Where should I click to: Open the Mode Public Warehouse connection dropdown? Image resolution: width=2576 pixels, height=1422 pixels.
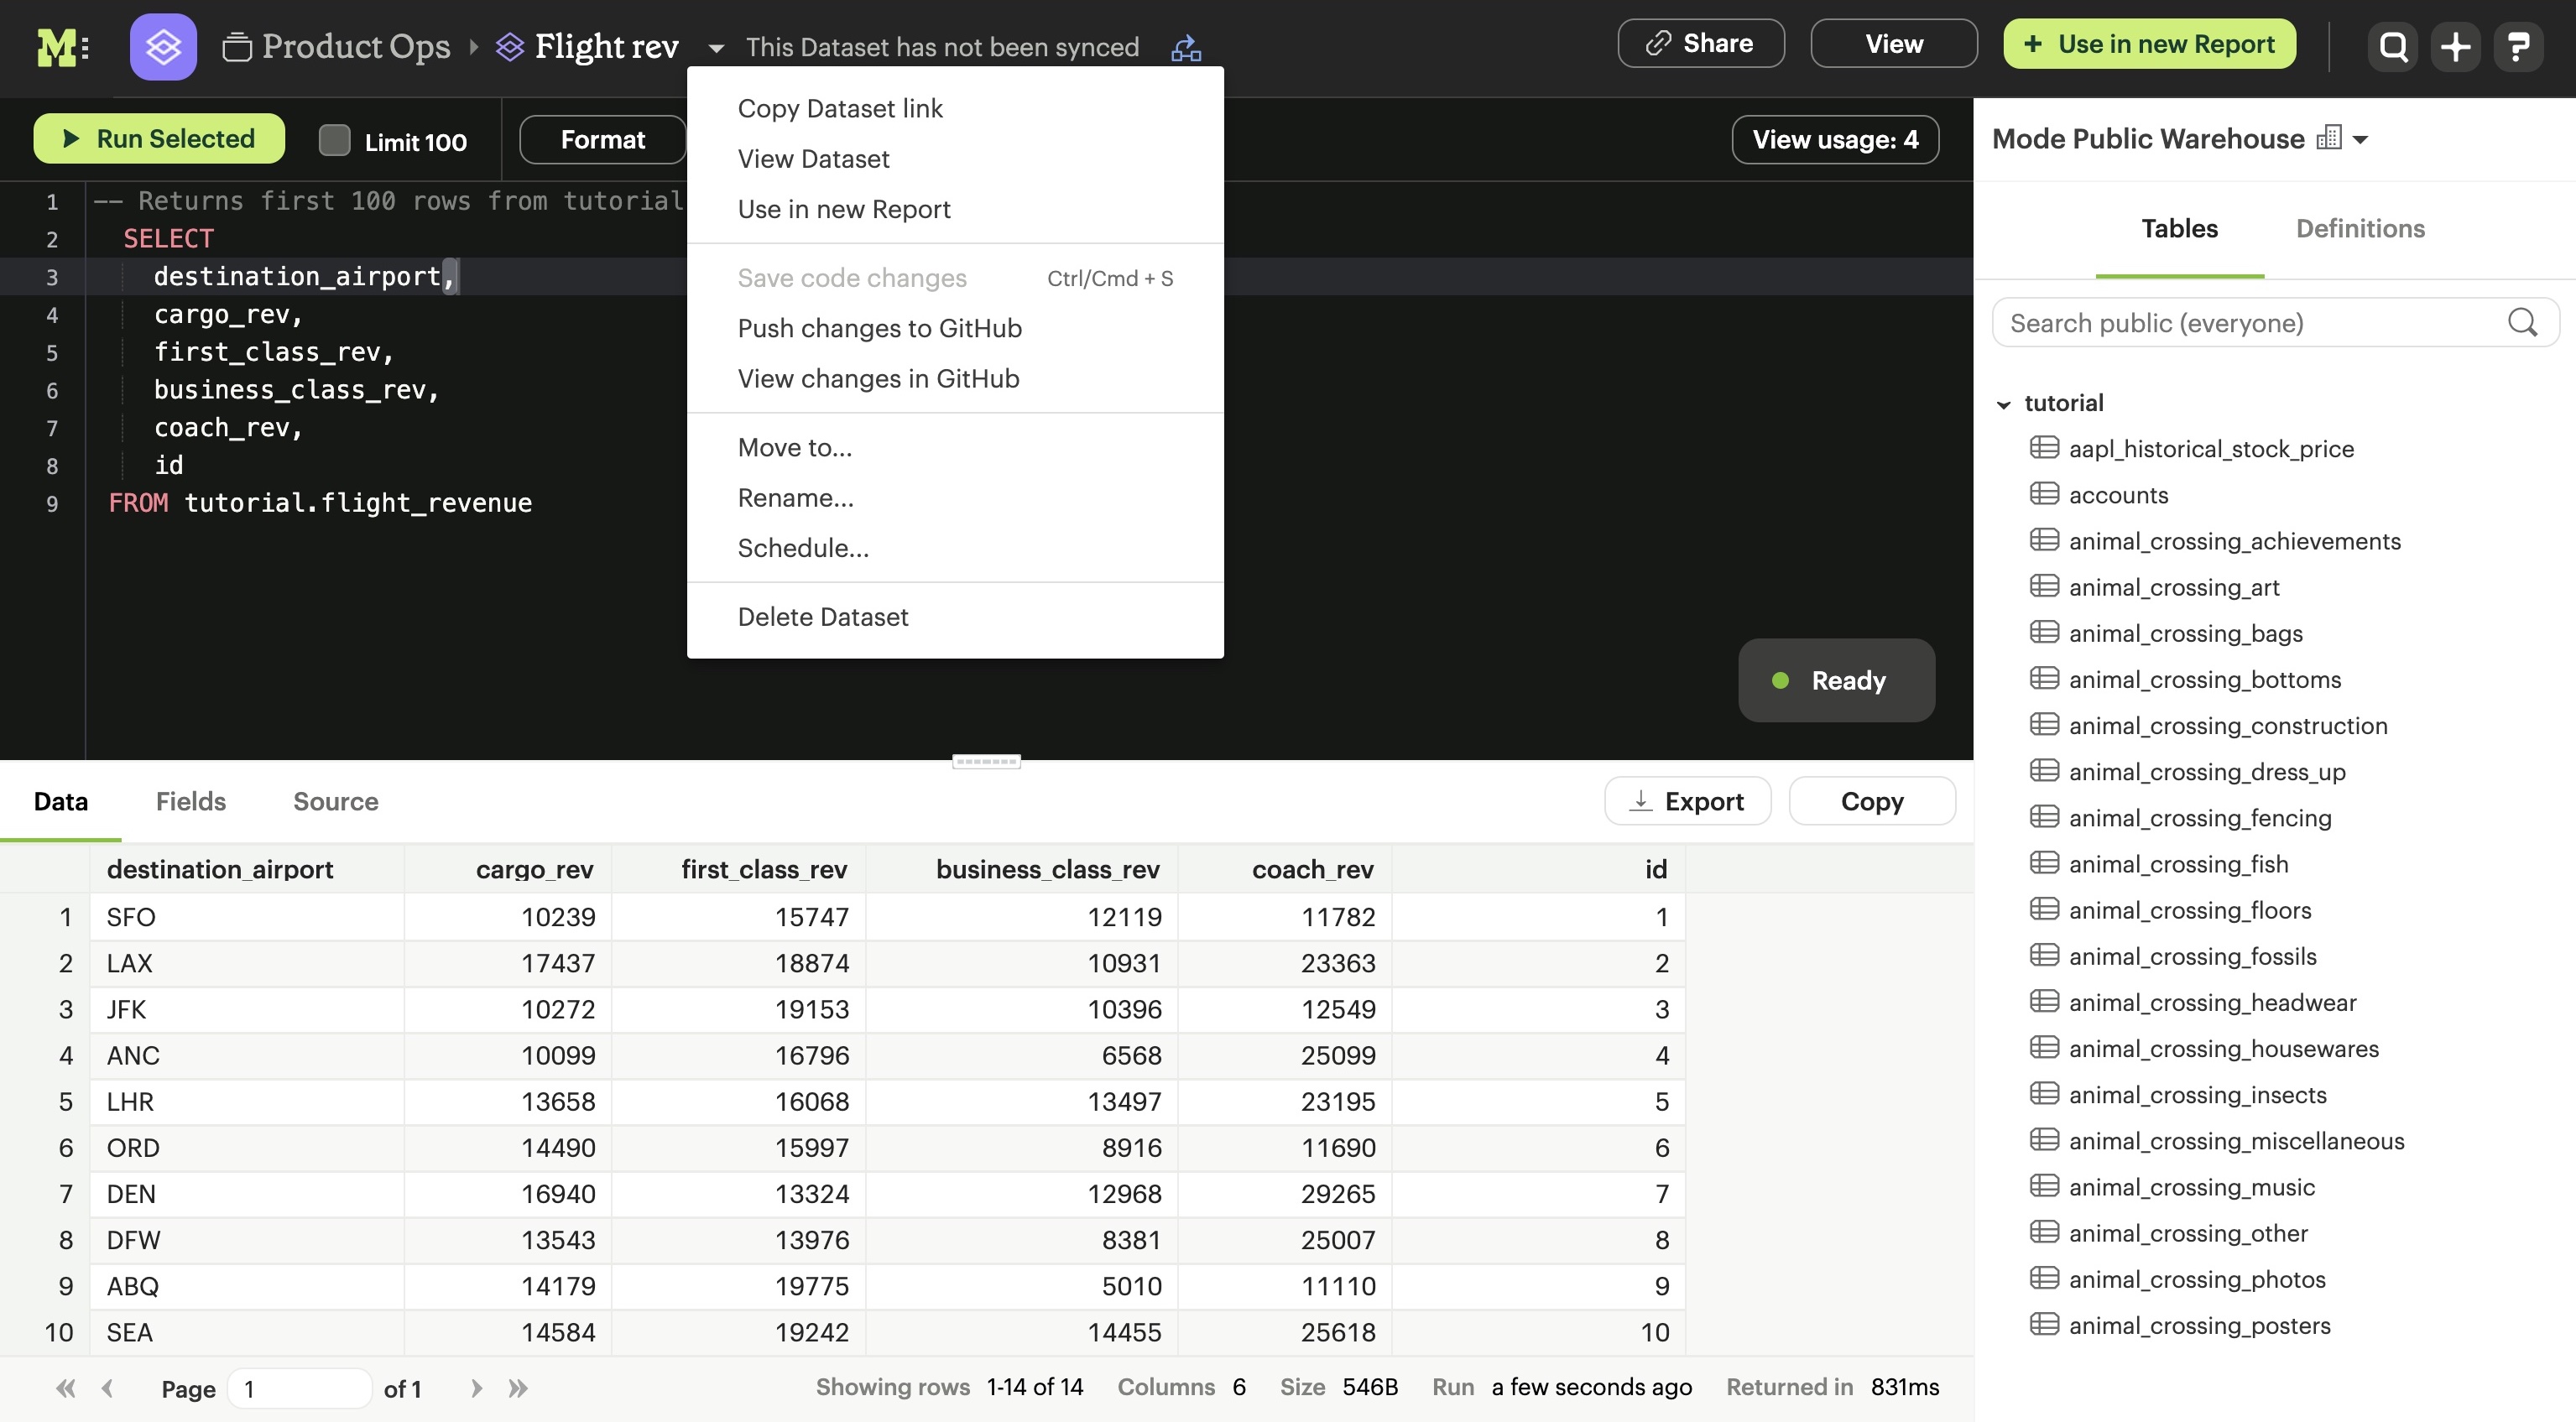[x=2361, y=139]
